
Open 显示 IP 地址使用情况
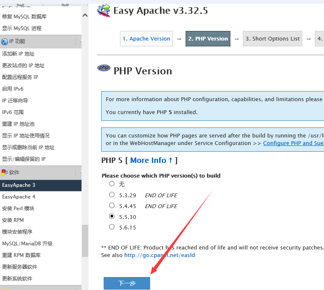tap(26, 136)
